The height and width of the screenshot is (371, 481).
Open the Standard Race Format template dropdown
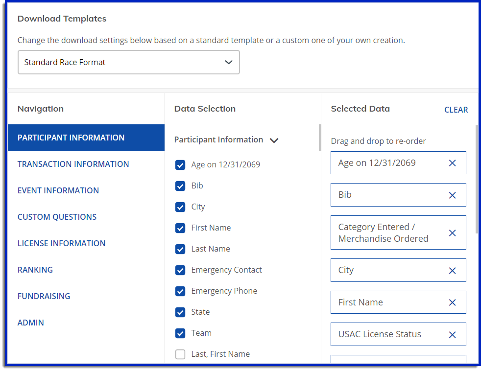[x=128, y=62]
